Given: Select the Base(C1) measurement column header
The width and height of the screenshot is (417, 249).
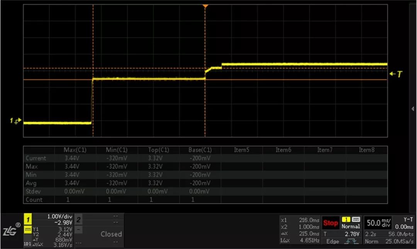Looking at the screenshot, I should click(200, 150).
